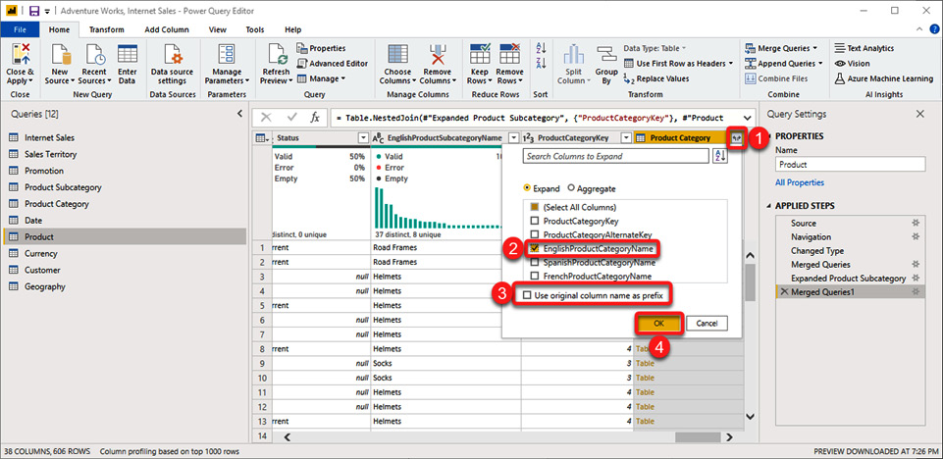943x459 pixels.
Task: Check the FrenchProductCategoryName checkbox
Action: click(x=534, y=277)
